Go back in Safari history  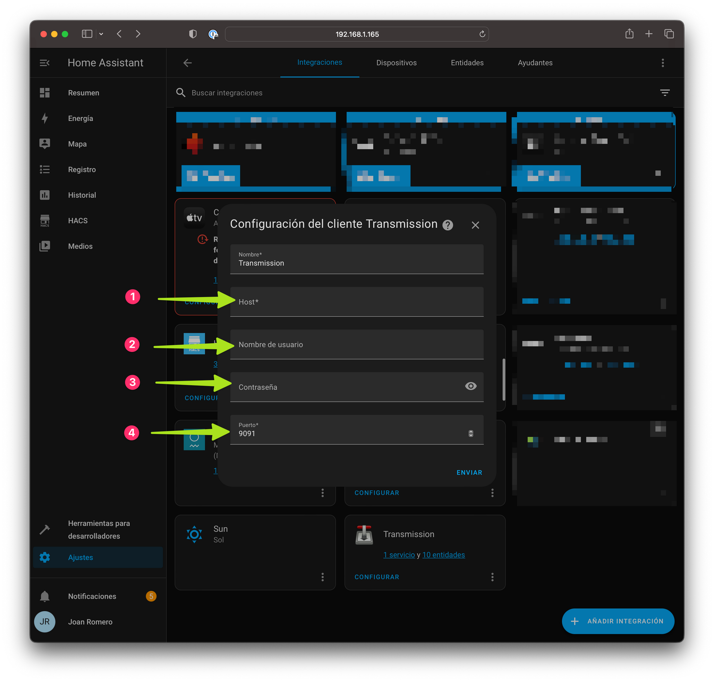click(x=119, y=34)
